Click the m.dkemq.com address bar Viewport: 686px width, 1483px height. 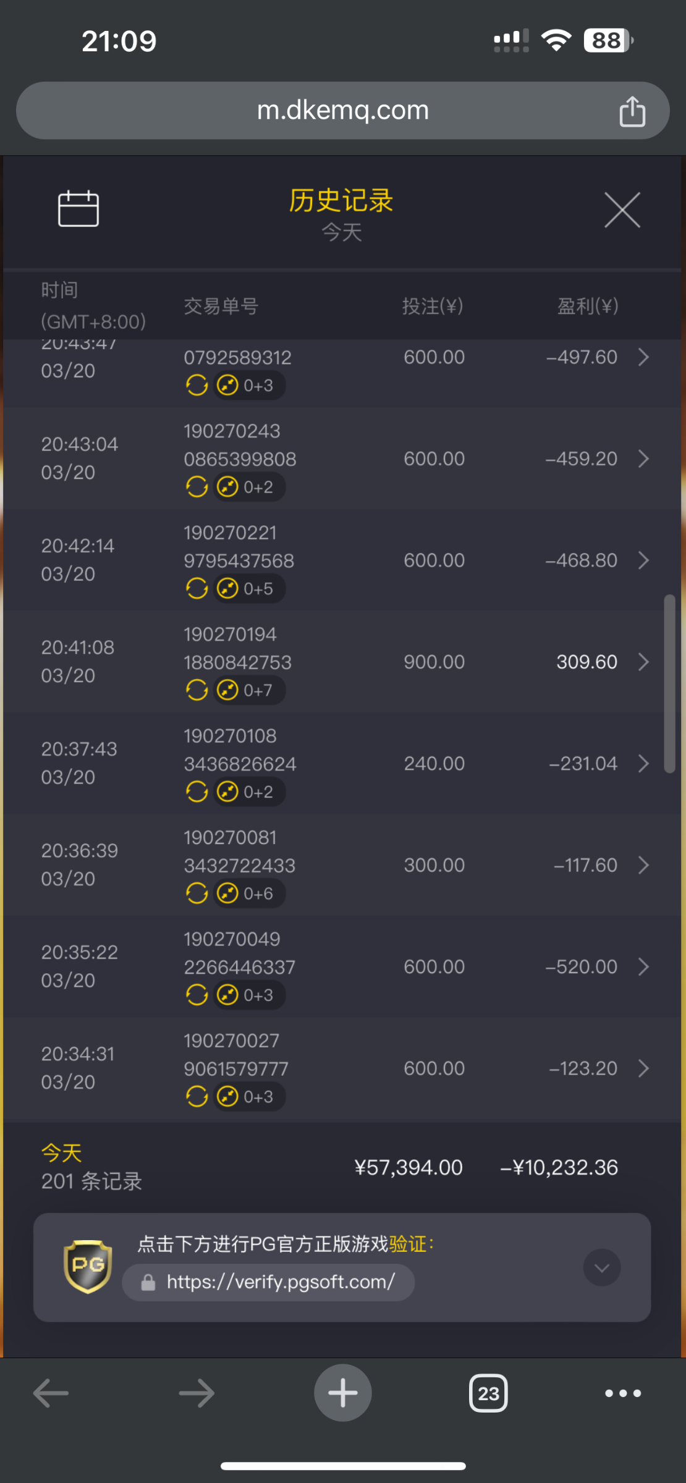tap(342, 111)
